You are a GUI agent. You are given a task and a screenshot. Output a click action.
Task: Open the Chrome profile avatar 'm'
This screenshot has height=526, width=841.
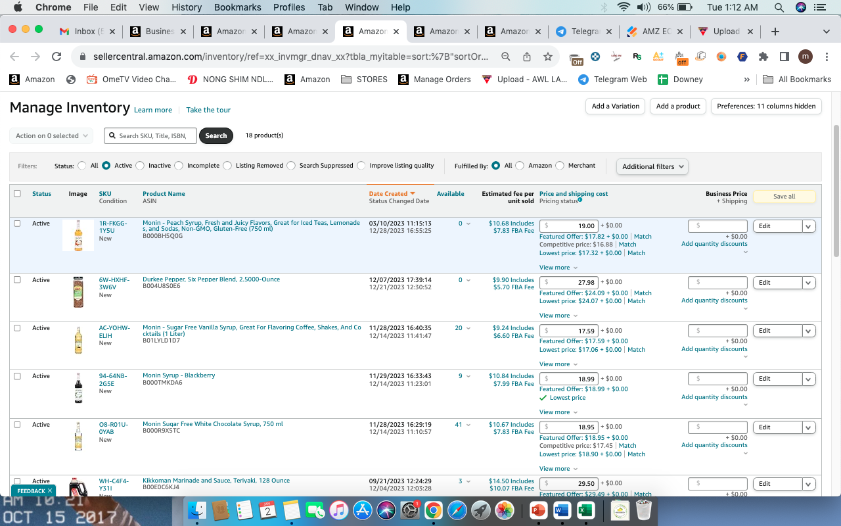click(x=806, y=57)
